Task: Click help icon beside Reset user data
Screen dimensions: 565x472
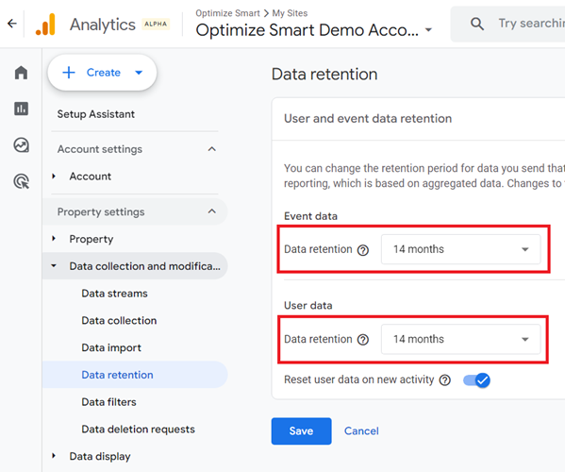Action: [x=444, y=380]
